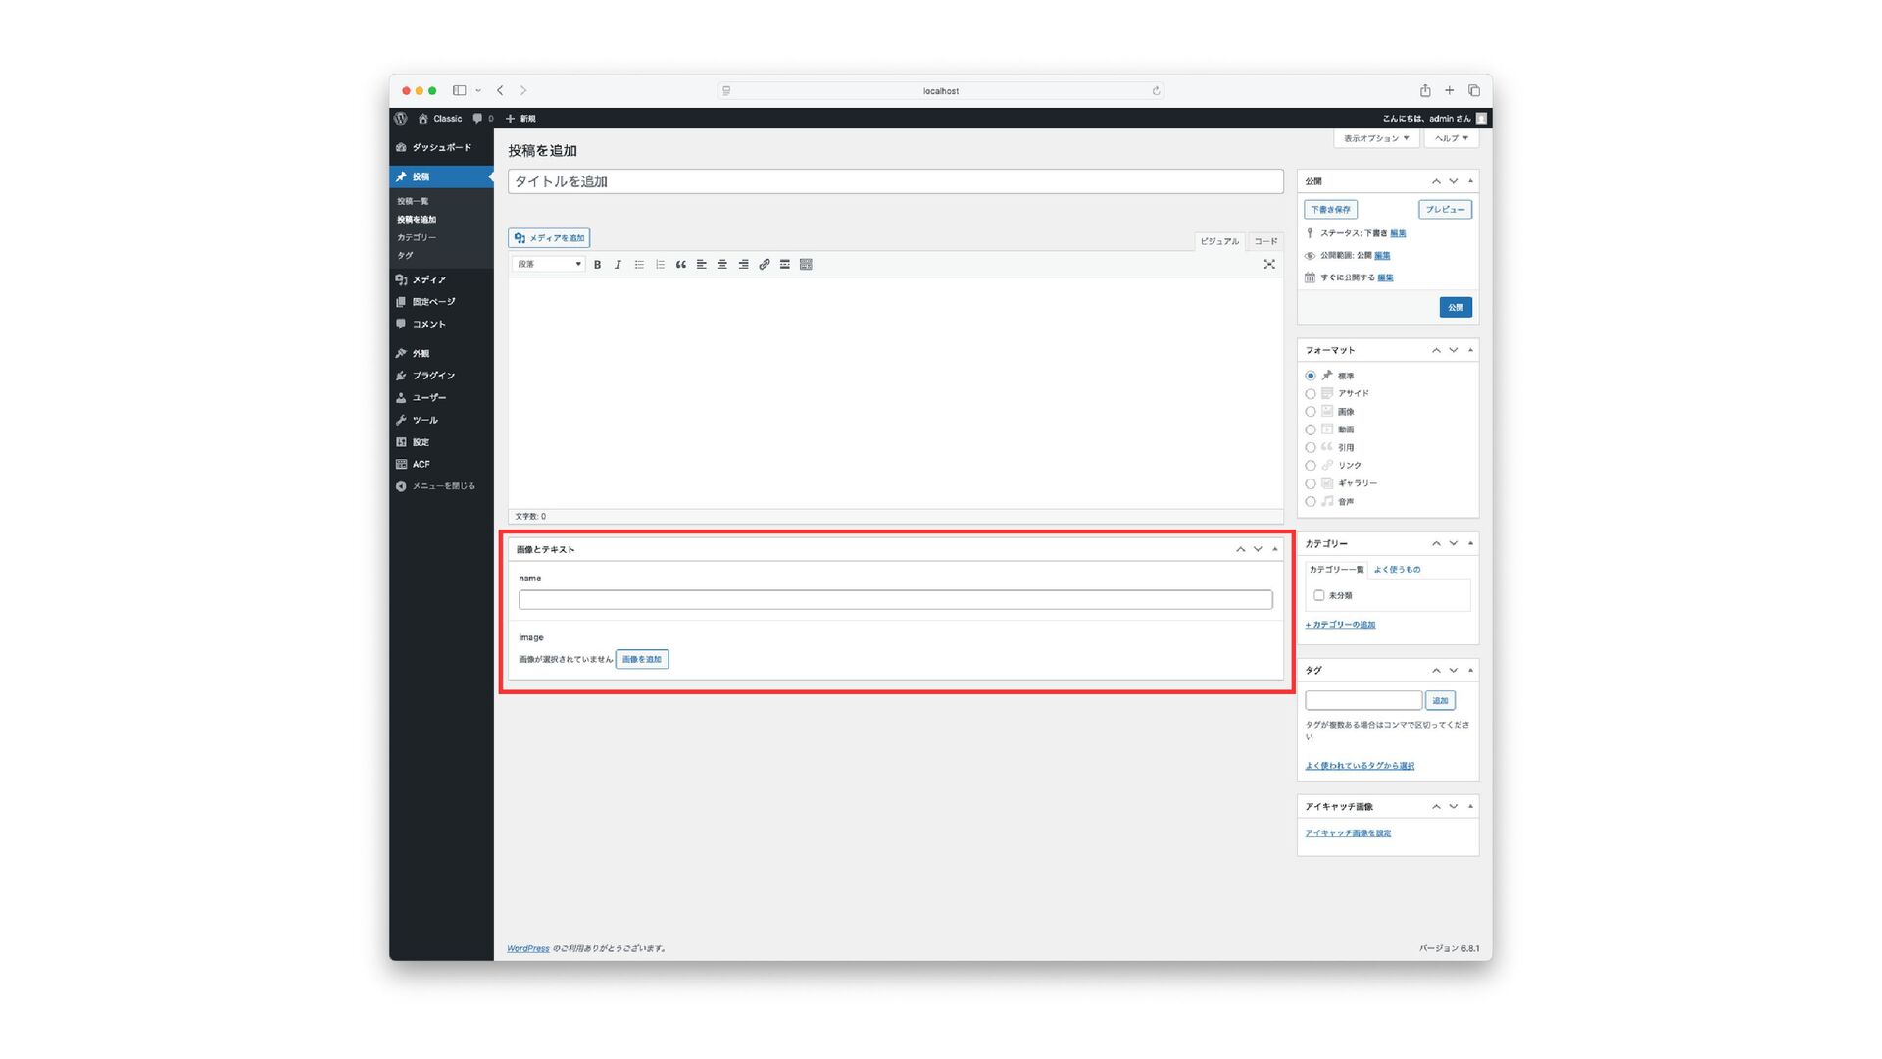Screen dimensions: 1882x1059
Task: Toggle Safari sidebar
Action: tap(459, 90)
